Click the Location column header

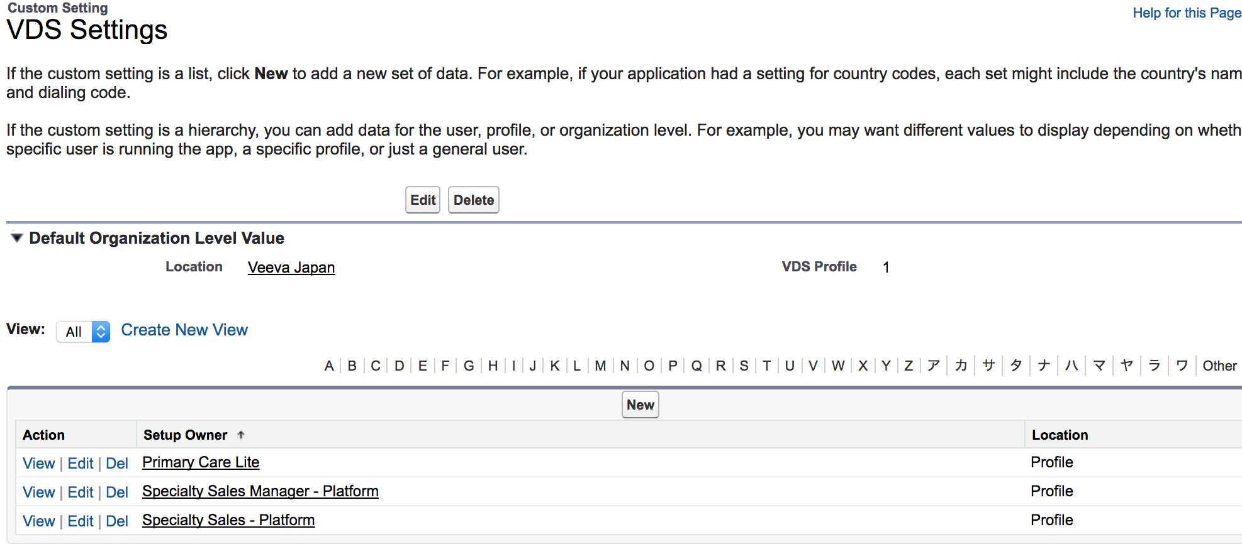[1060, 435]
